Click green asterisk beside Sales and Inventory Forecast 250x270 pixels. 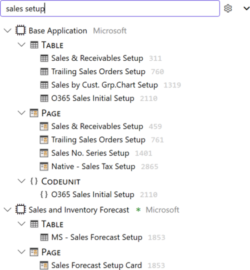138,210
